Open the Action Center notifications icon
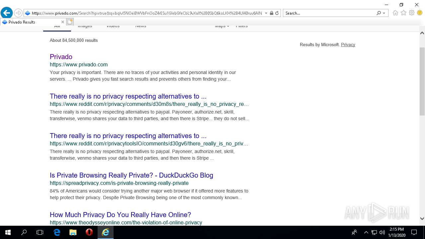 coord(414,232)
